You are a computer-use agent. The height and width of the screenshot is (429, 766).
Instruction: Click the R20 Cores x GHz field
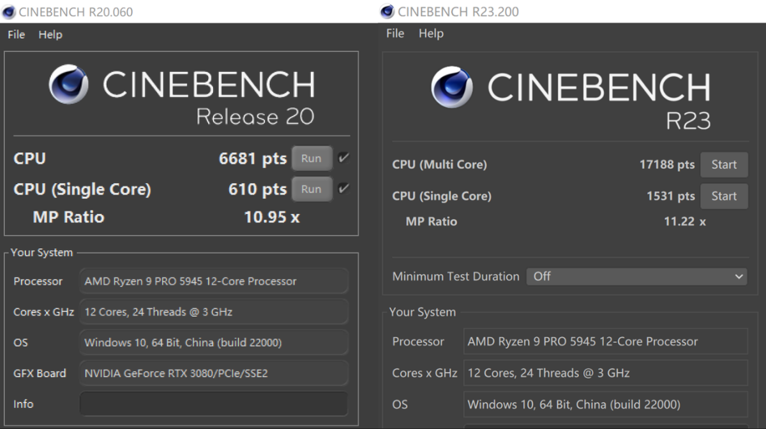tap(214, 312)
